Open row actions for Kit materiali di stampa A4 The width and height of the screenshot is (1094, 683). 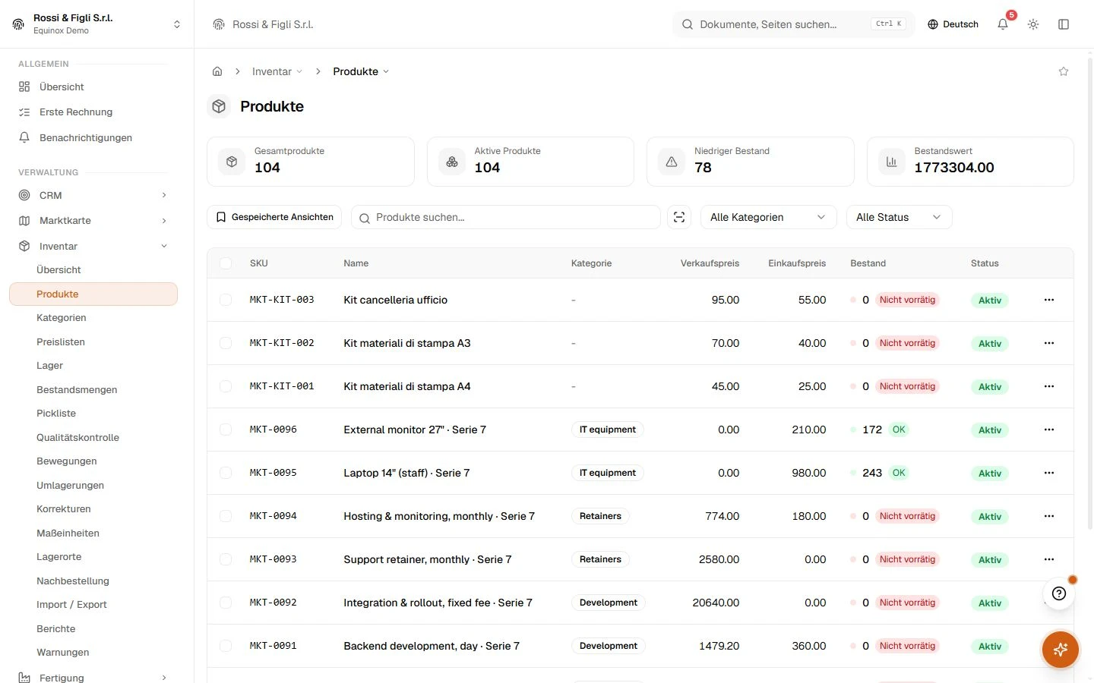(1049, 386)
